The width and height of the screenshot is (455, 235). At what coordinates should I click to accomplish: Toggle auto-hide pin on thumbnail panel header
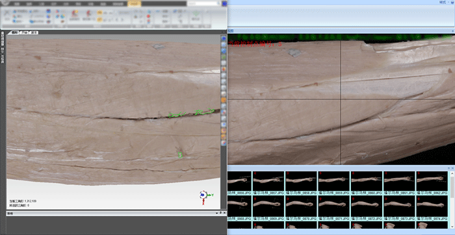click(x=448, y=168)
